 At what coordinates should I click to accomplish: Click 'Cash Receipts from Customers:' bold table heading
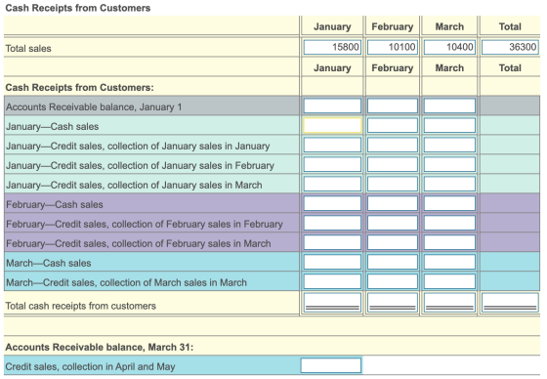click(79, 87)
